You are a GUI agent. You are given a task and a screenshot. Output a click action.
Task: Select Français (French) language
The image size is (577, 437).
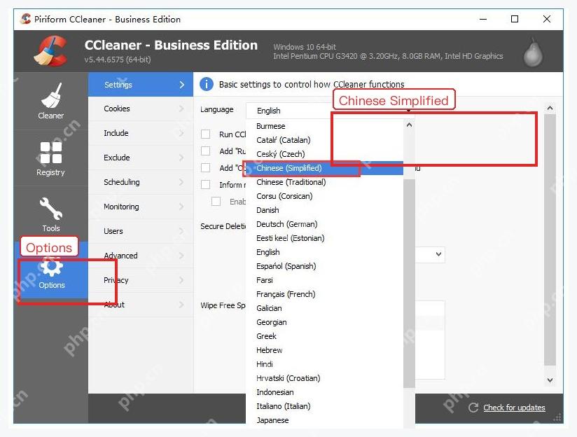point(325,294)
